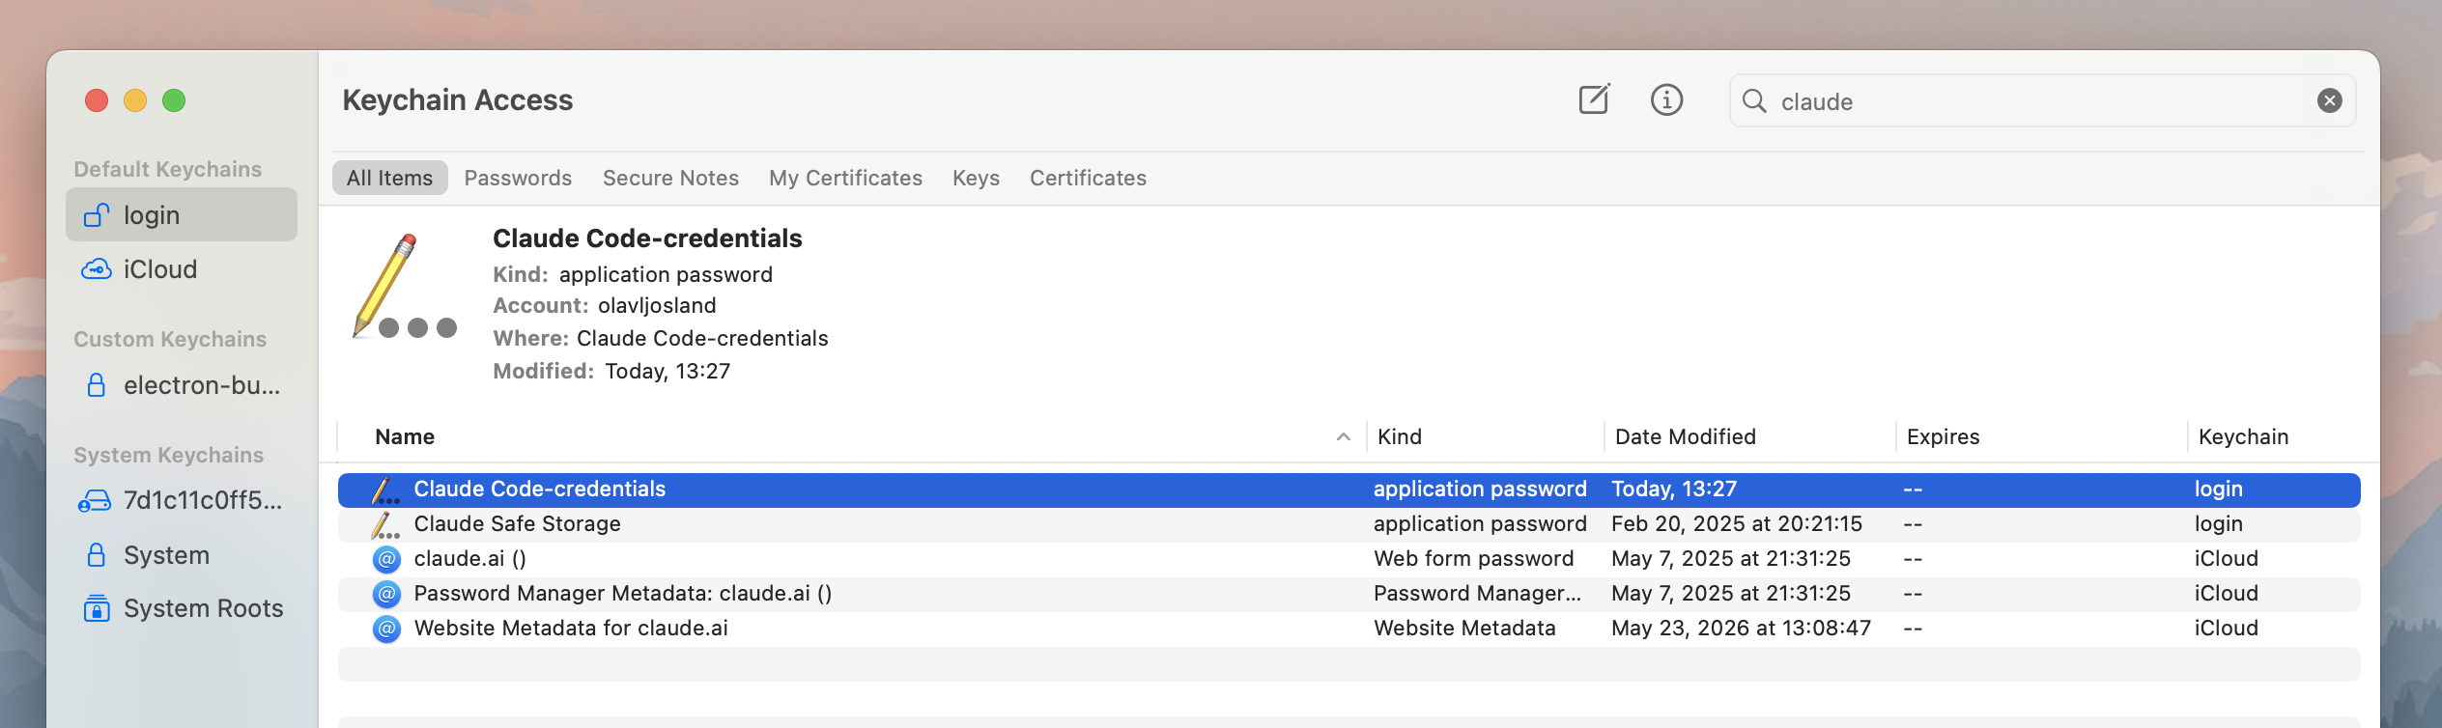
Task: Select System Roots keychain
Action: 182,608
